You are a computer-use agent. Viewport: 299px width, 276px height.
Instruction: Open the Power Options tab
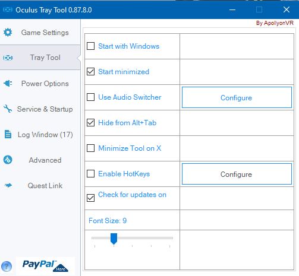[x=40, y=84]
